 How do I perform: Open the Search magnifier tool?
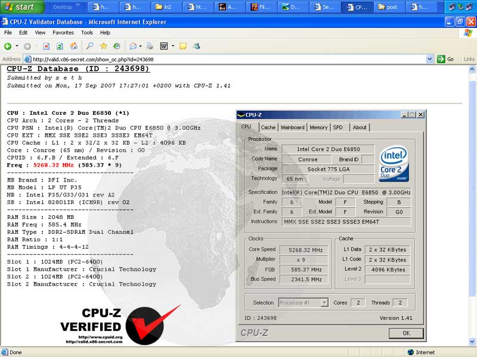click(90, 46)
